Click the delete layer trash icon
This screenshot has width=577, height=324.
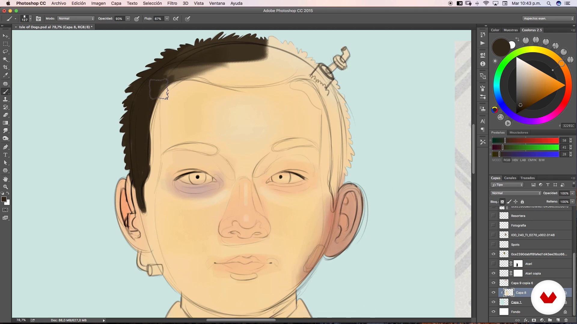(x=566, y=320)
